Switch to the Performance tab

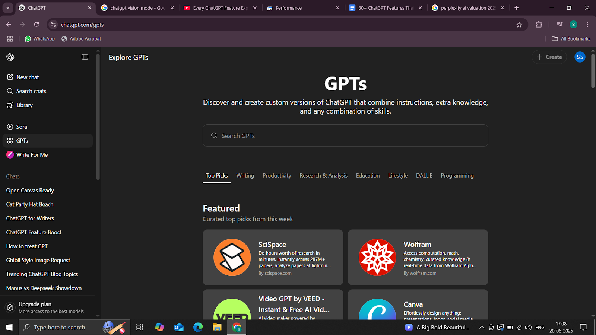coord(303,8)
